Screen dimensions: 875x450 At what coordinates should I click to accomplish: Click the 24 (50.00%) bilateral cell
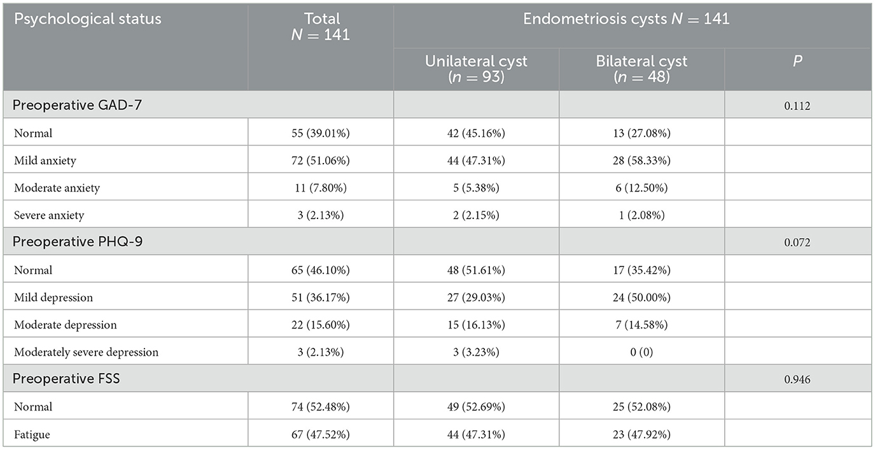[x=641, y=297]
